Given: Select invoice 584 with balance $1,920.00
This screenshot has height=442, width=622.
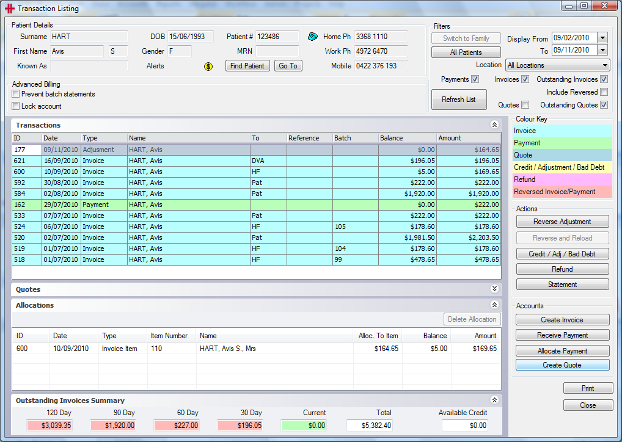Looking at the screenshot, I should click(256, 194).
